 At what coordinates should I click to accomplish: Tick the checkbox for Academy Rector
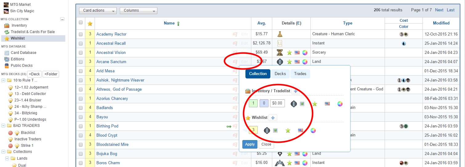point(81,34)
